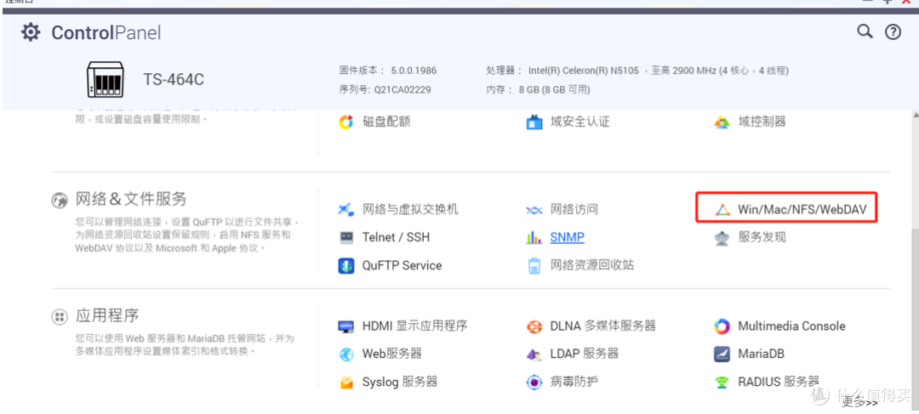Open the search magnifier in Control Panel

click(865, 31)
